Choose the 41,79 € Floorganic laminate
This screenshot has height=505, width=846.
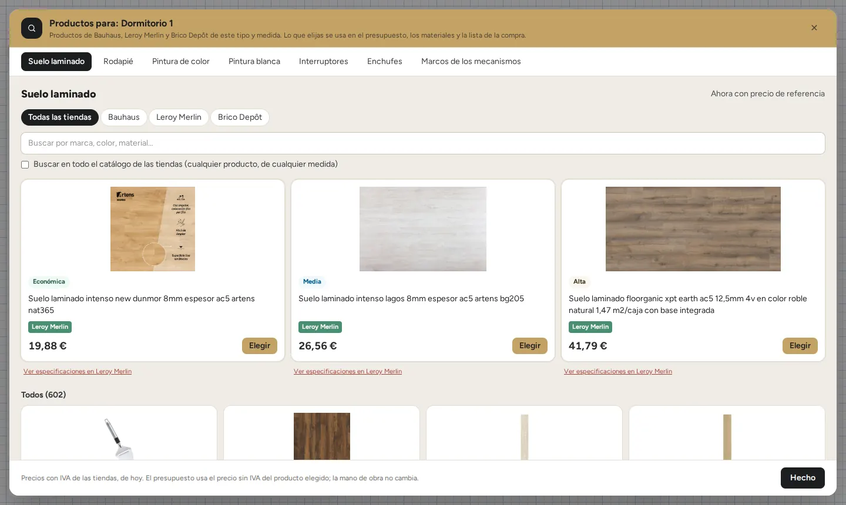point(800,346)
